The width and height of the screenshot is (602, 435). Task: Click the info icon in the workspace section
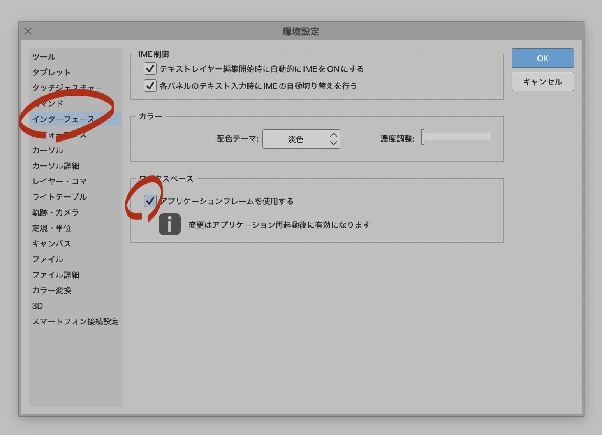point(169,225)
